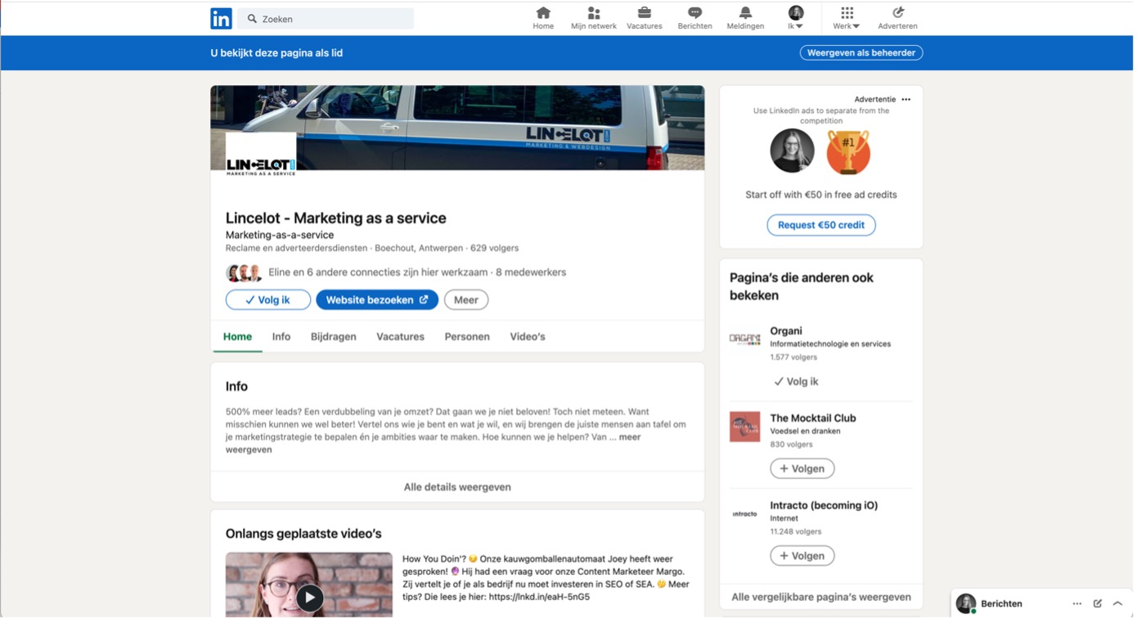Click Weergeven als beheerder button
Image resolution: width=1137 pixels, height=619 pixels.
[861, 52]
